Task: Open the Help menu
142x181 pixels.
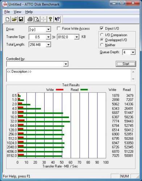Action: click(x=29, y=12)
